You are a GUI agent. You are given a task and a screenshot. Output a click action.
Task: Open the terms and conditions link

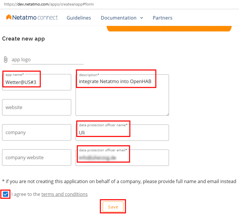tap(64, 194)
